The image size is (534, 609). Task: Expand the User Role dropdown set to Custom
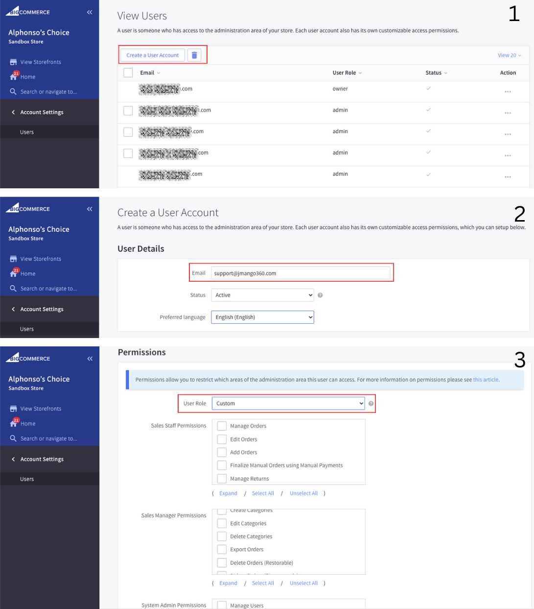click(x=288, y=404)
